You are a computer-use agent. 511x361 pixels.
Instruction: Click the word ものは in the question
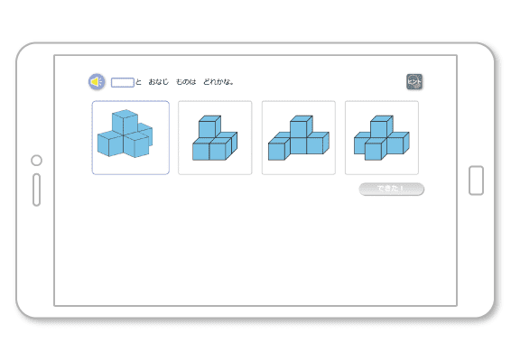pyautogui.click(x=186, y=82)
